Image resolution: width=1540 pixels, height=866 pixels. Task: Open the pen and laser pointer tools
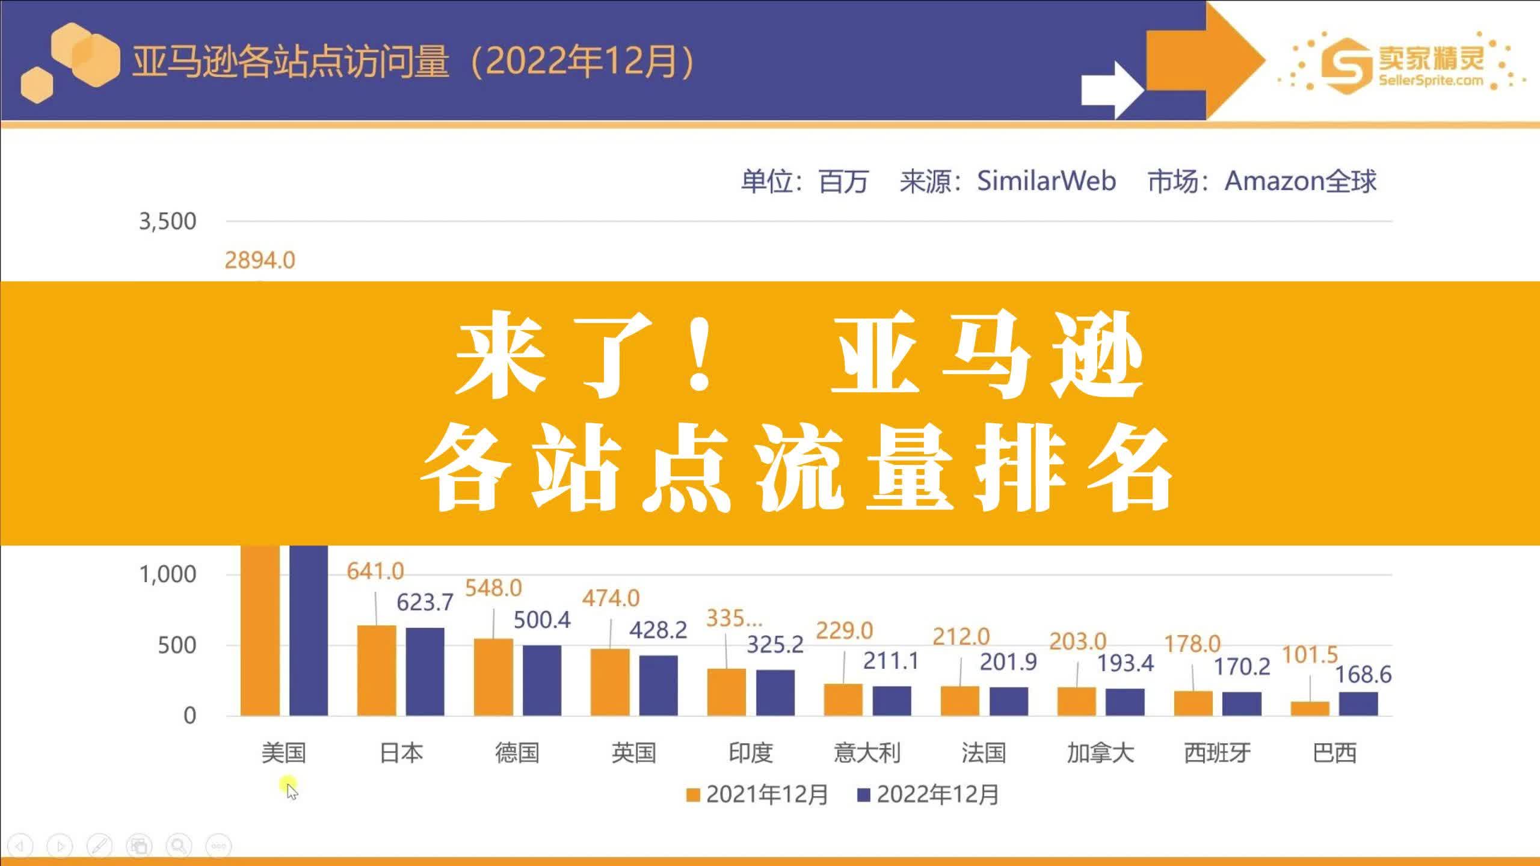pos(99,846)
